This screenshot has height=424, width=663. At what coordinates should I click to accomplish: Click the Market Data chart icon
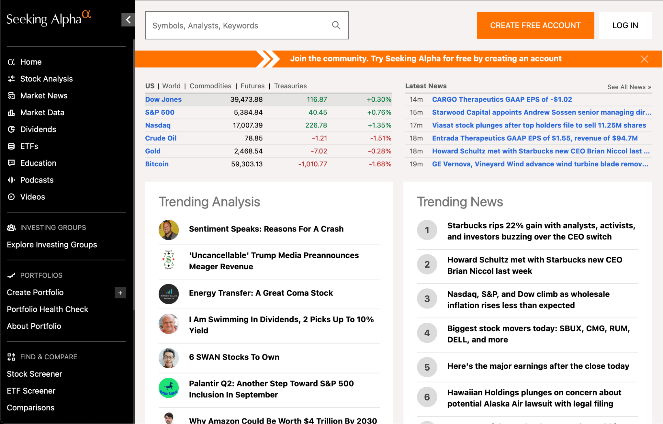(11, 112)
